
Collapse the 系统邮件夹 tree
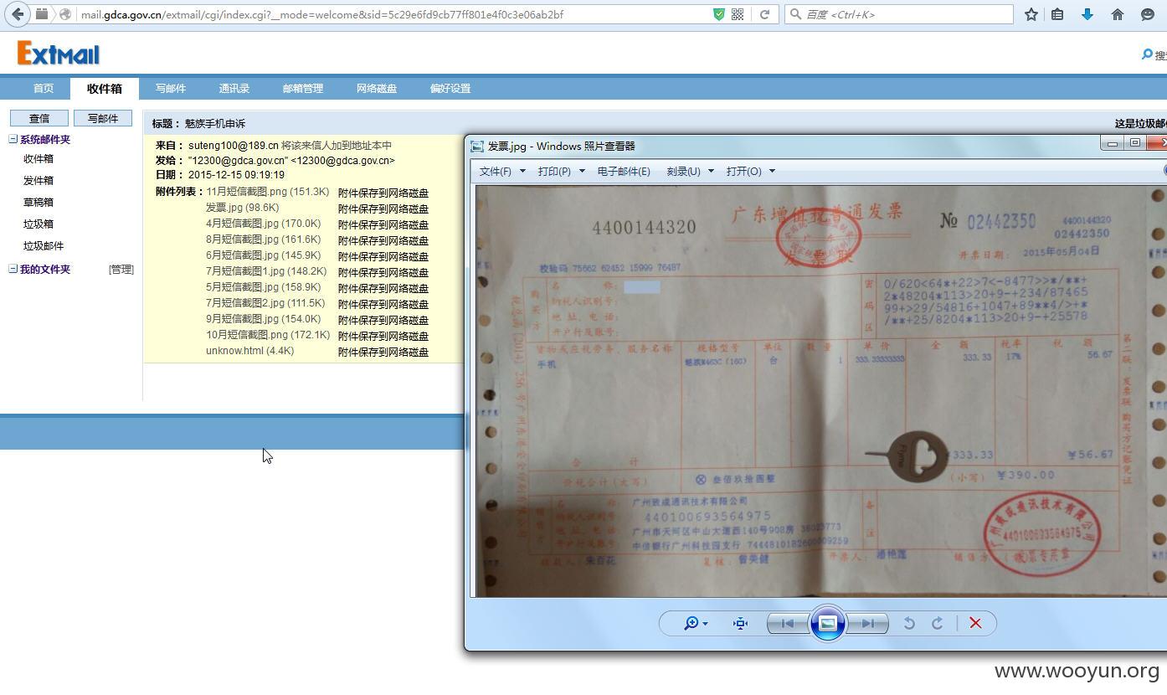point(13,139)
